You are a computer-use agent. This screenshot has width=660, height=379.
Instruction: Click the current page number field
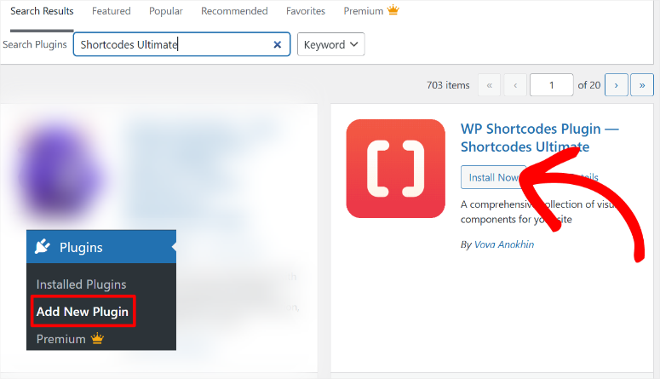[x=551, y=85]
